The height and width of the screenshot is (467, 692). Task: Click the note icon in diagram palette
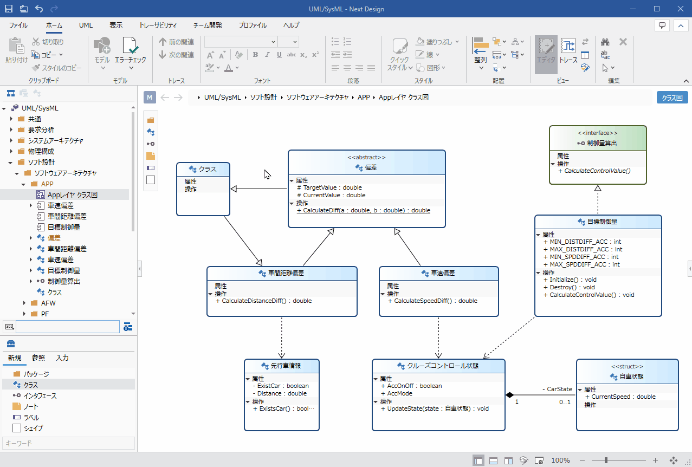coord(151,155)
